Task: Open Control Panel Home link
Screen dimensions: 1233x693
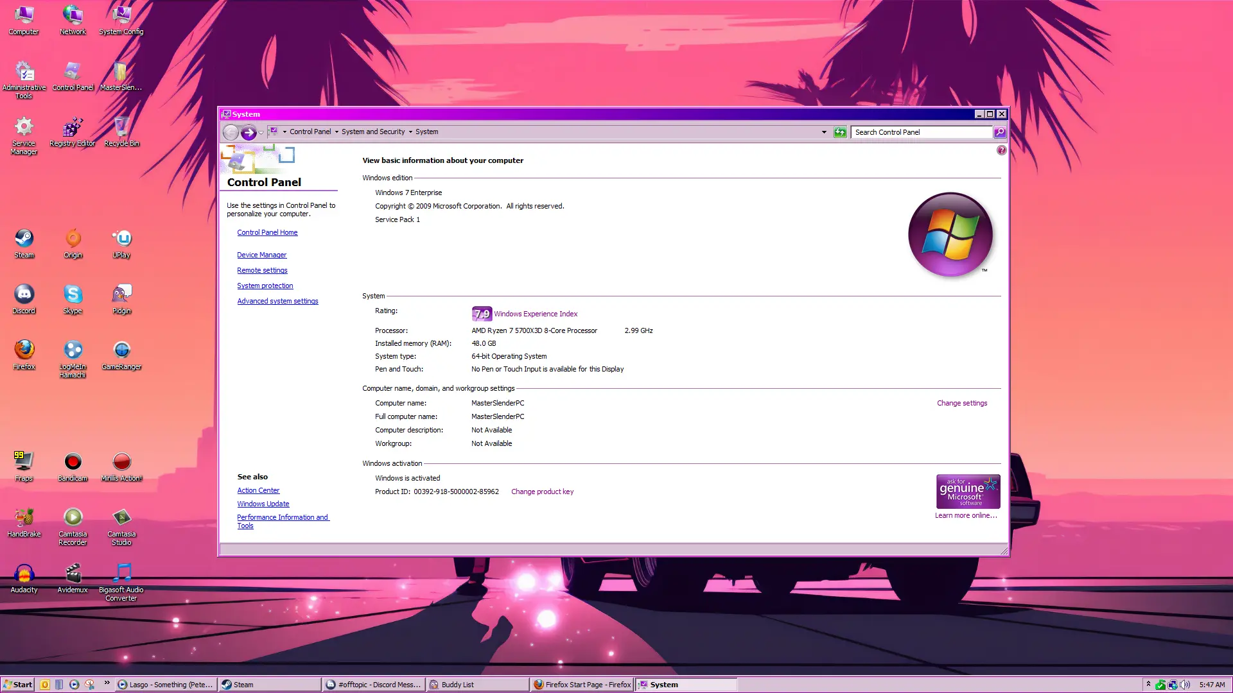Action: tap(267, 232)
